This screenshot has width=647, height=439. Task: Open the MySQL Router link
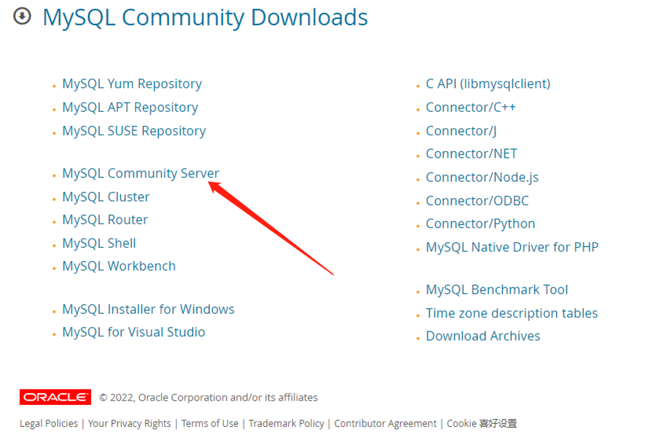[105, 219]
